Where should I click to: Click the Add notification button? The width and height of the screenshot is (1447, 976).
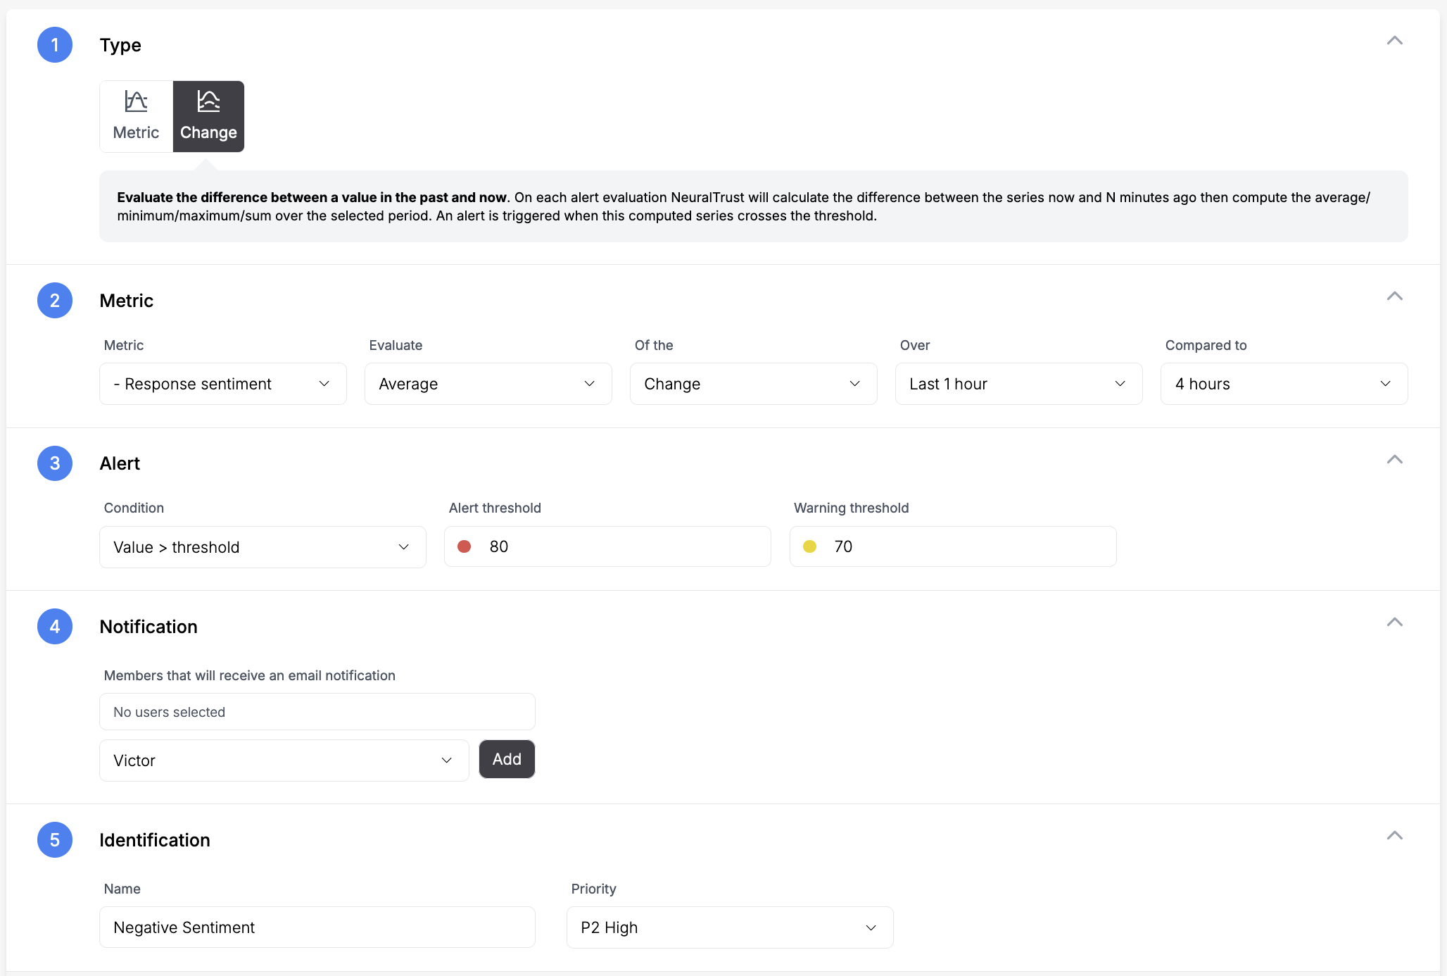point(505,759)
